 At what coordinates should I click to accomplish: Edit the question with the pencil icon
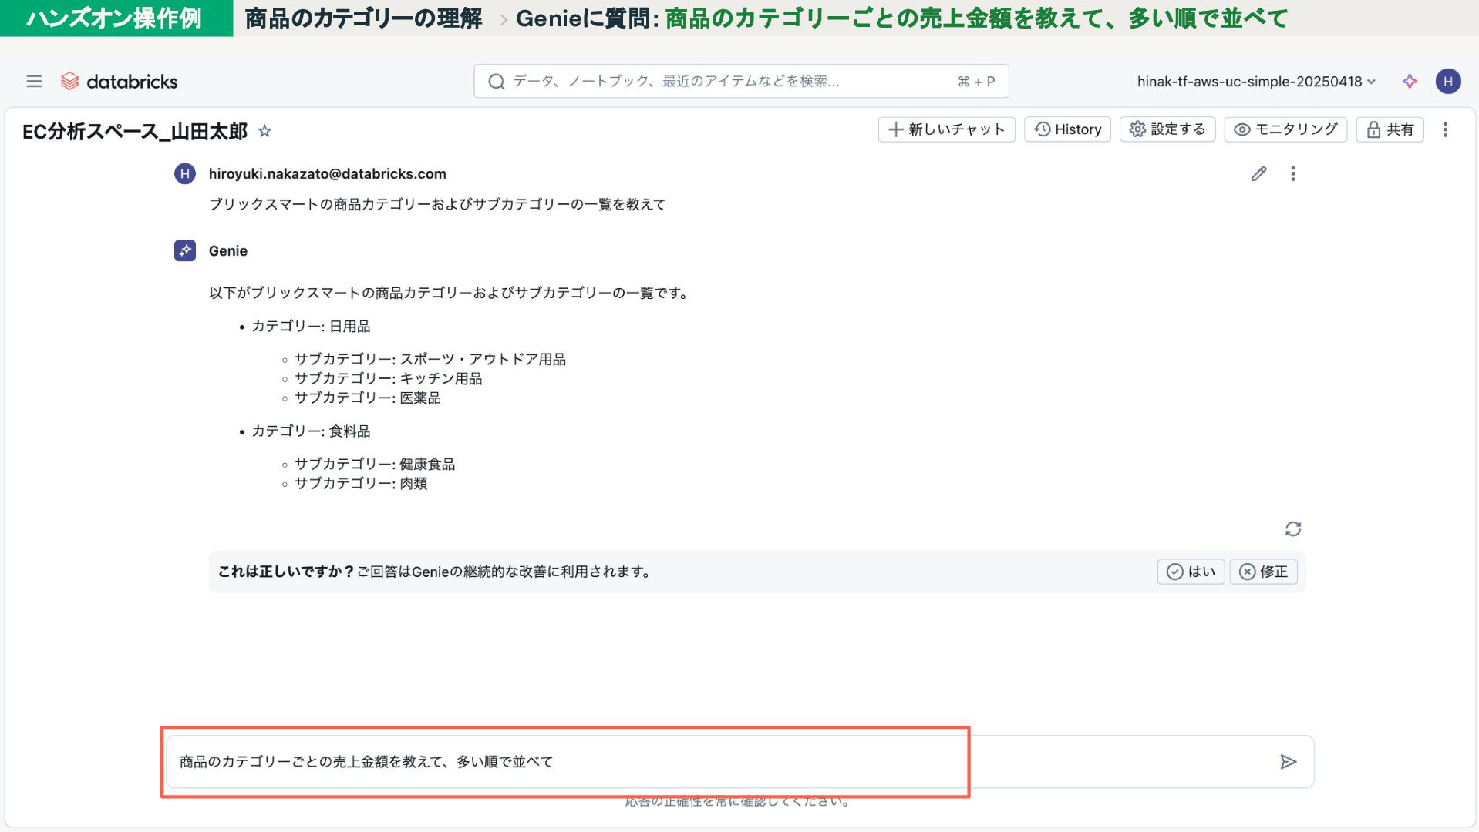click(1258, 174)
